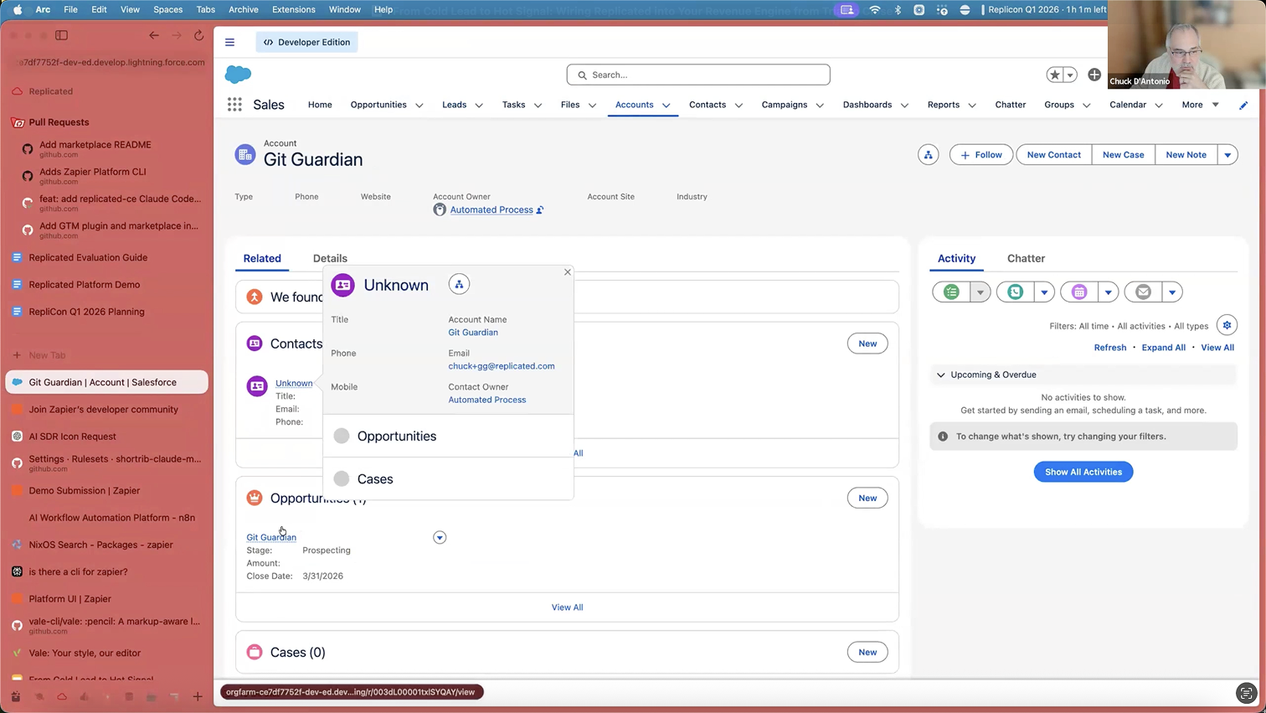Collapse the Upcoming & Overdue section
Viewport: 1266px width, 713px height.
pos(940,375)
